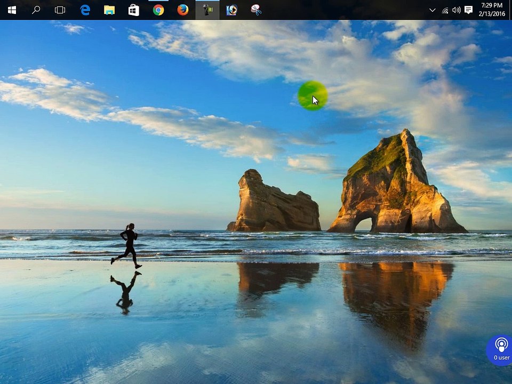
Task: Click the 7:29 PM clock
Action: pyautogui.click(x=492, y=5)
